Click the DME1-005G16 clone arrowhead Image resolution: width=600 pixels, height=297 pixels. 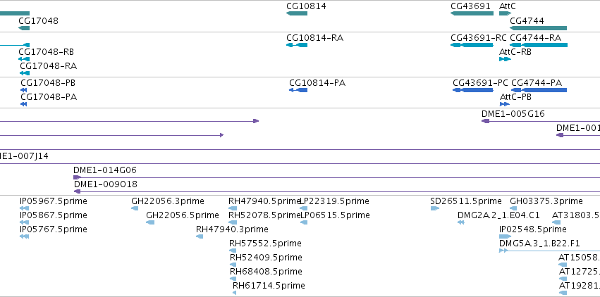tap(485, 121)
